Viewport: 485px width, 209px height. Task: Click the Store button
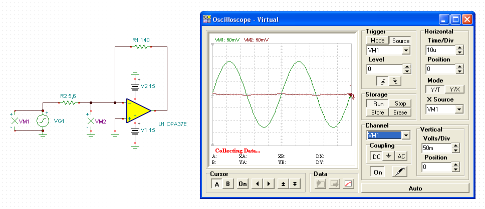[378, 112]
